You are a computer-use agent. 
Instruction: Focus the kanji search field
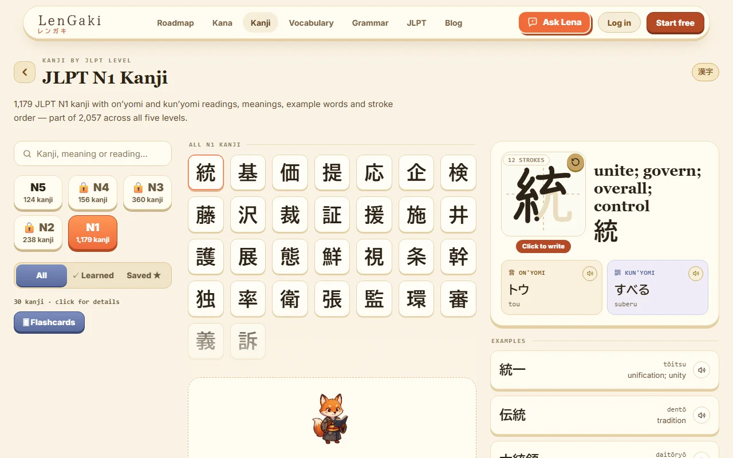[x=93, y=154]
